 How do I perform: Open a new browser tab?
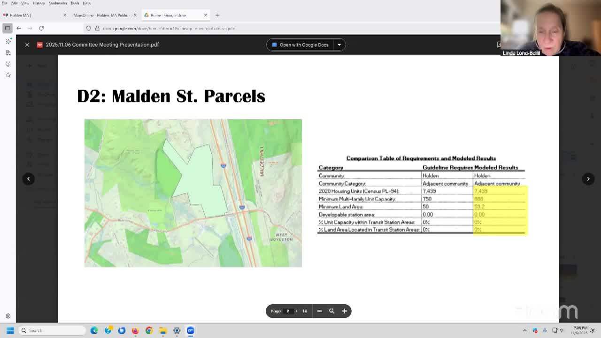coord(217,15)
